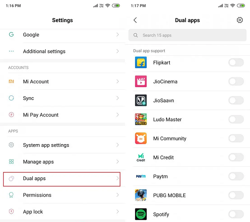Go back using the Dual apps back arrow
The width and height of the screenshot is (250, 222).
coord(135,20)
